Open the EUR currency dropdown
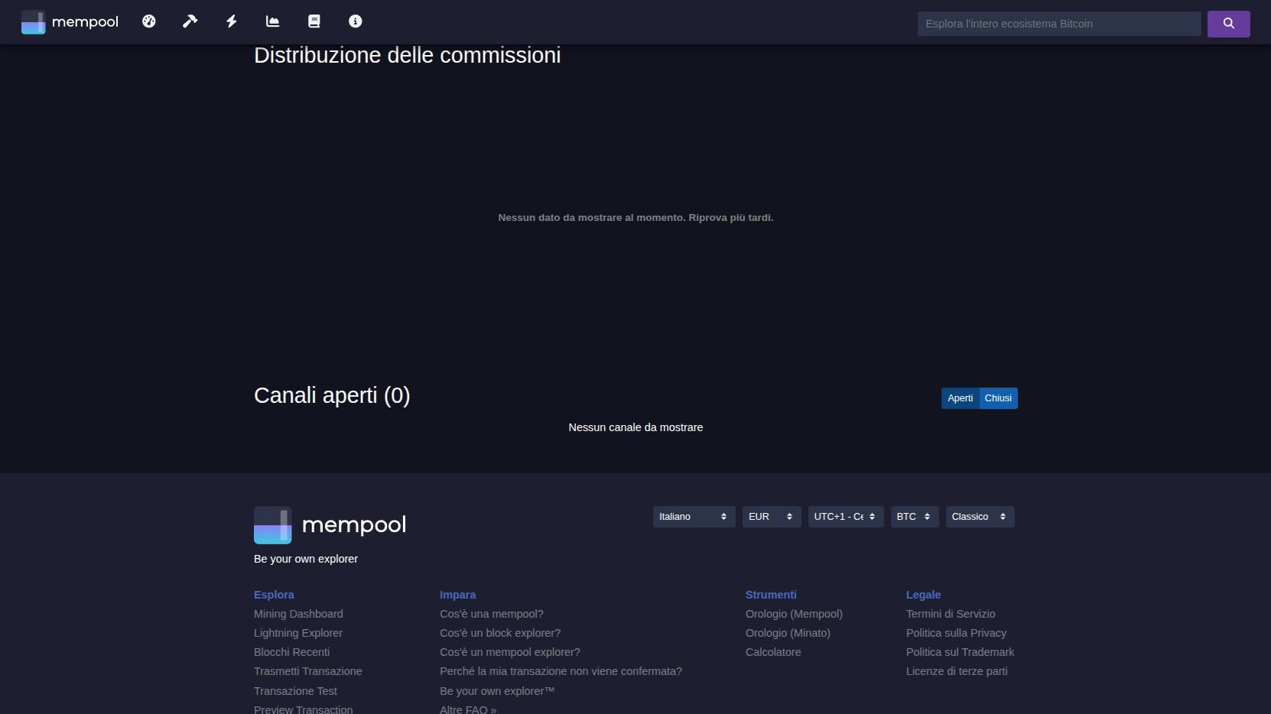Image resolution: width=1271 pixels, height=714 pixels. 771,517
